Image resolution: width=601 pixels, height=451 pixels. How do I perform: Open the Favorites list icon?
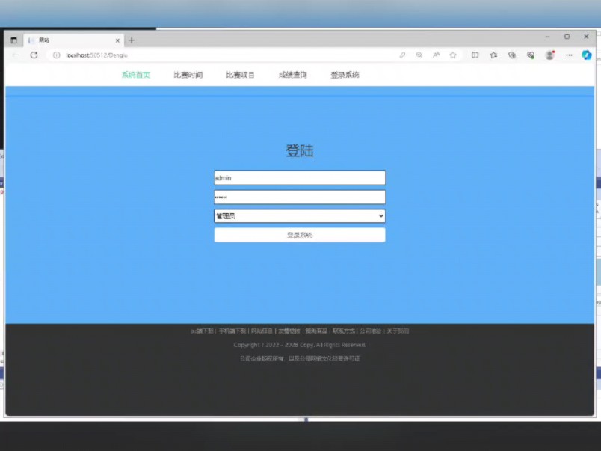click(x=493, y=55)
